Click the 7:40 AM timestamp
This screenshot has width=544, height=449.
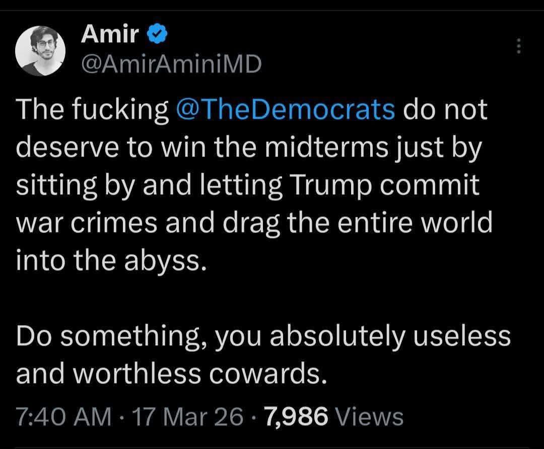[64, 417]
